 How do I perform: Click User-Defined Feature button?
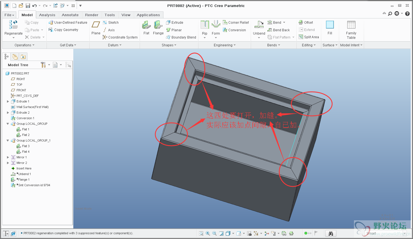pyautogui.click(x=68, y=23)
